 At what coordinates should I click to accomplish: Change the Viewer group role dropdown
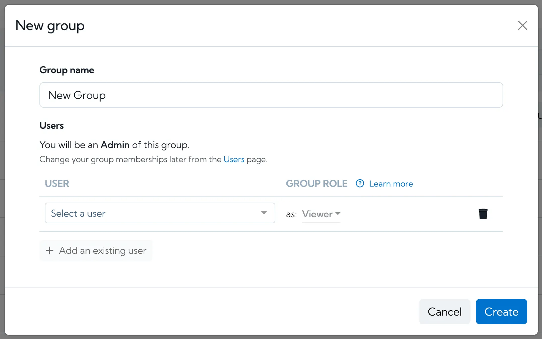321,214
